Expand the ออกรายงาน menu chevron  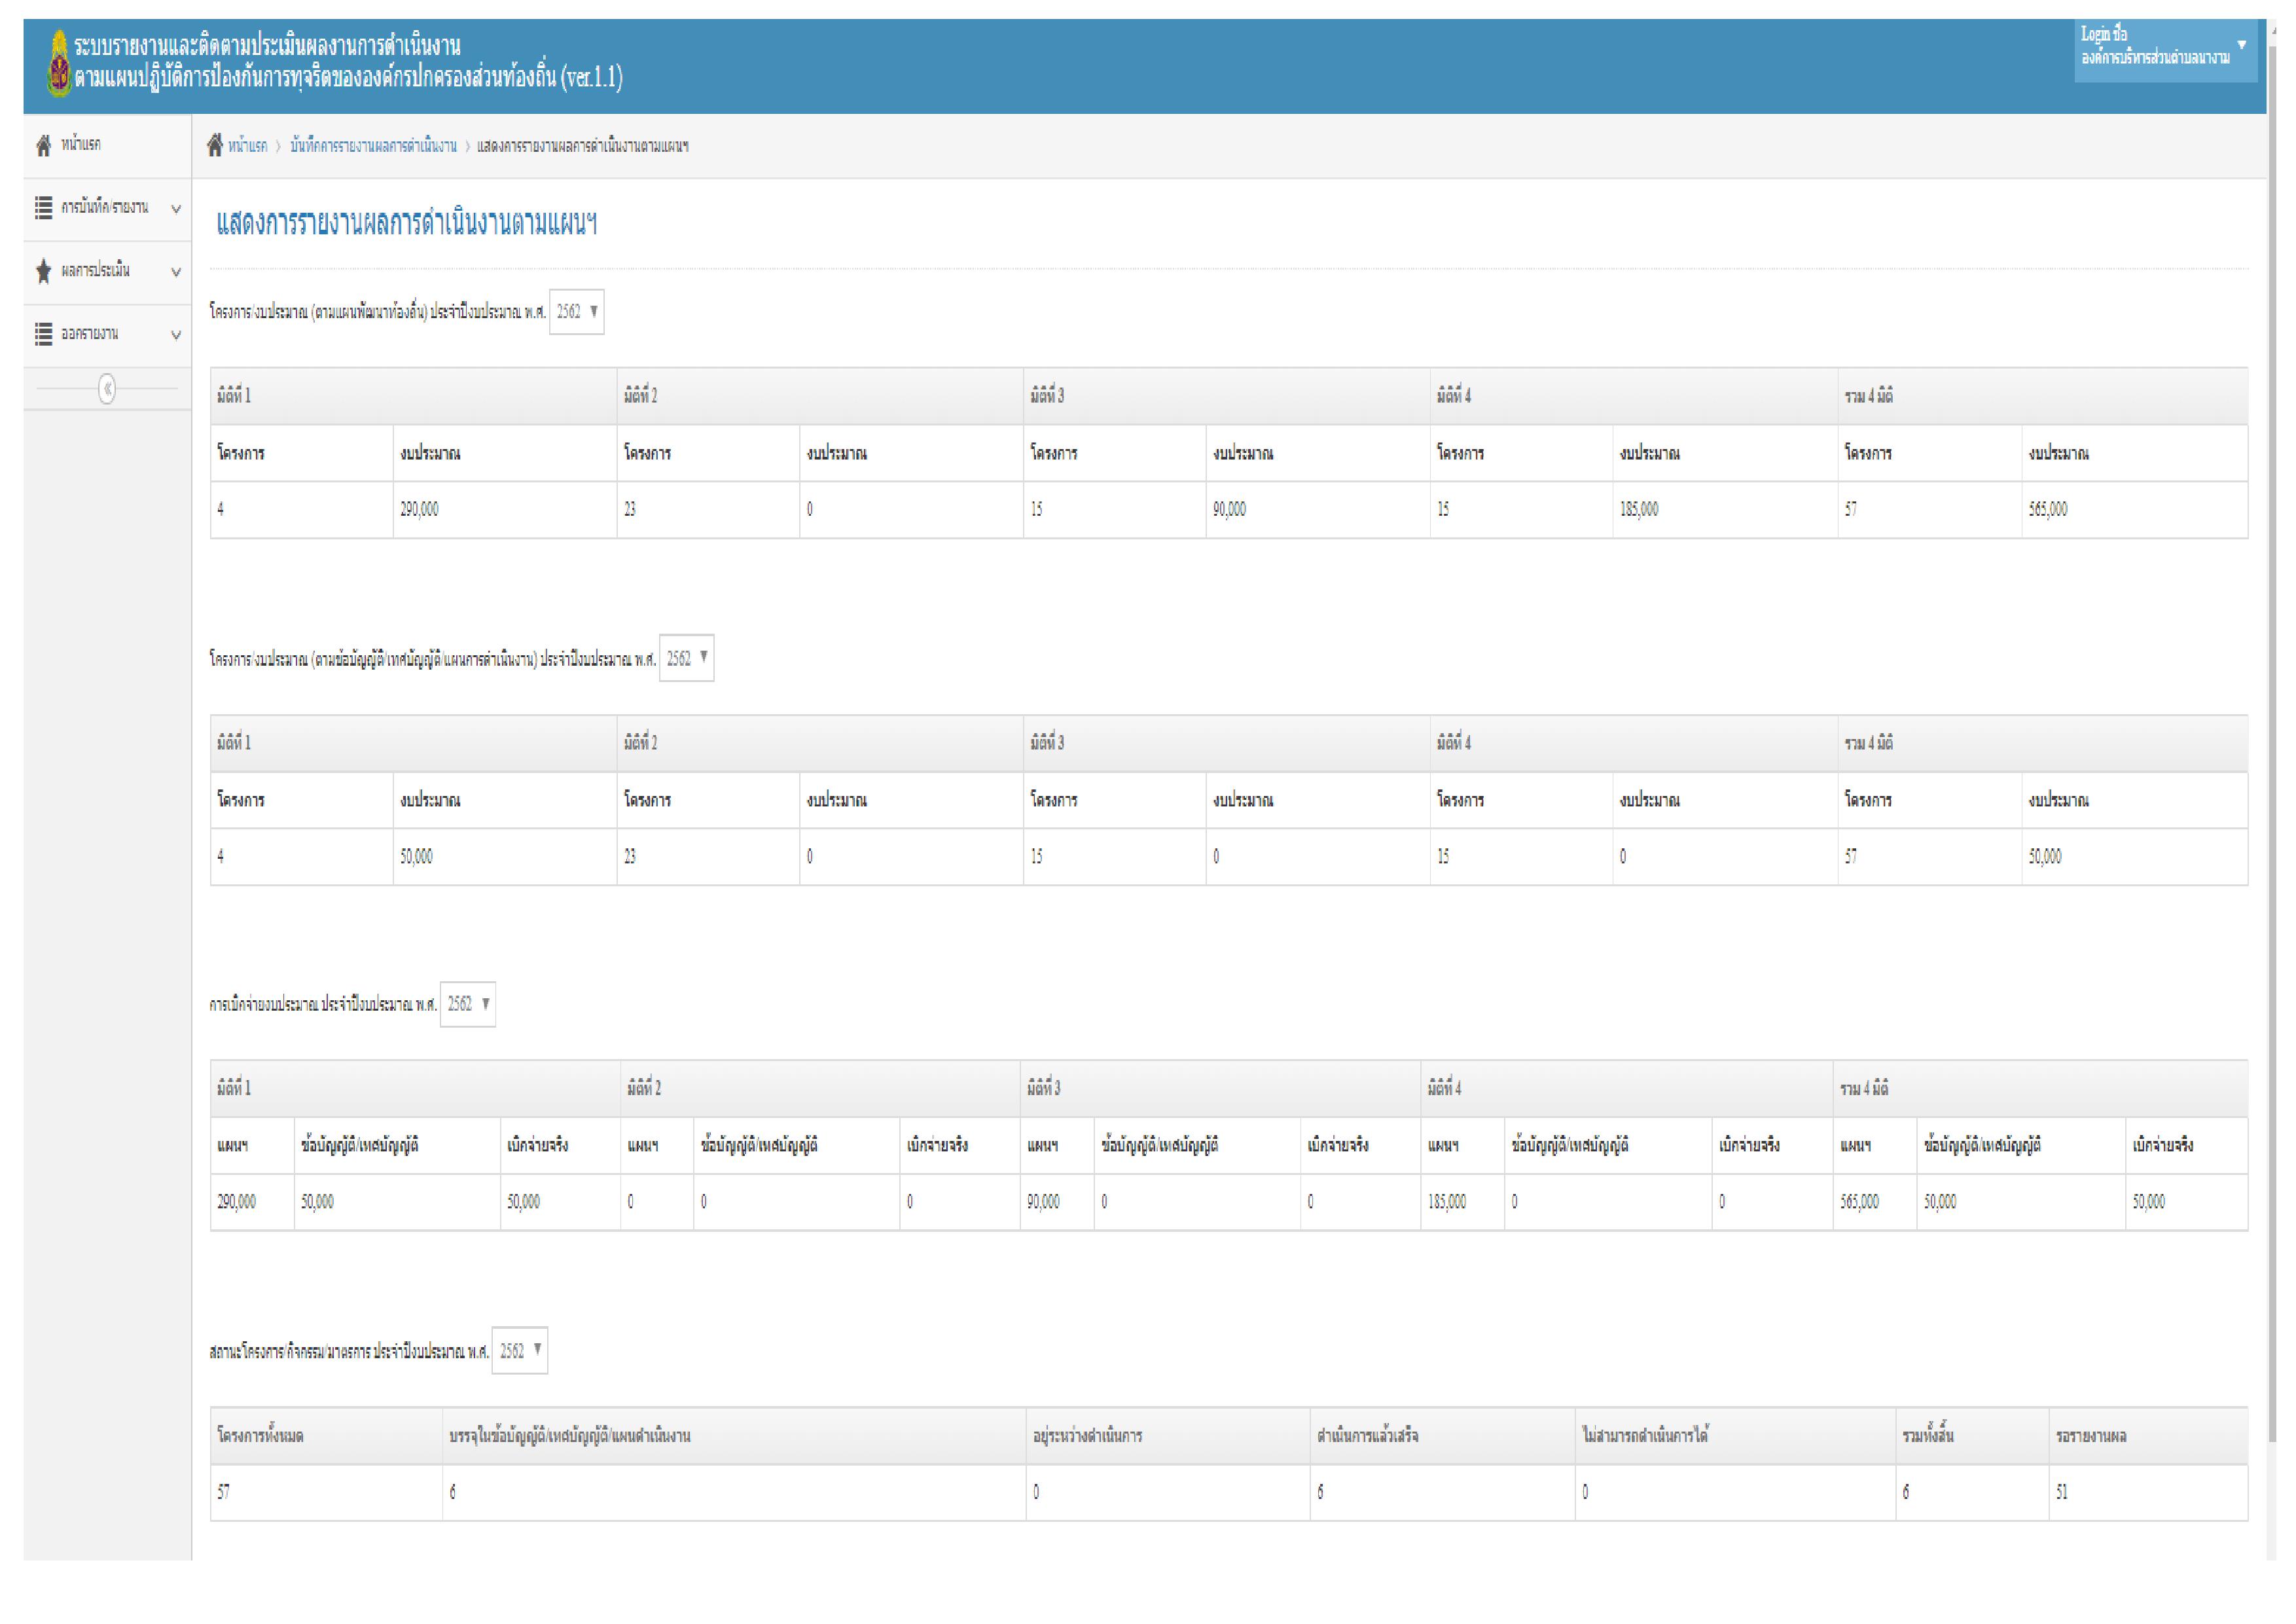pyautogui.click(x=176, y=335)
